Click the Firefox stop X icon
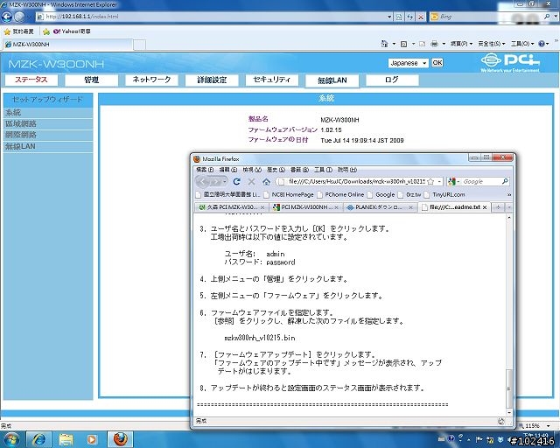560x448 pixels. click(x=251, y=181)
